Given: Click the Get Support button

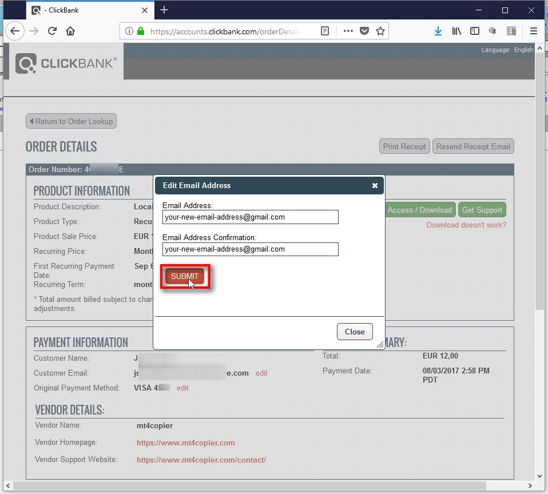Looking at the screenshot, I should tap(482, 210).
